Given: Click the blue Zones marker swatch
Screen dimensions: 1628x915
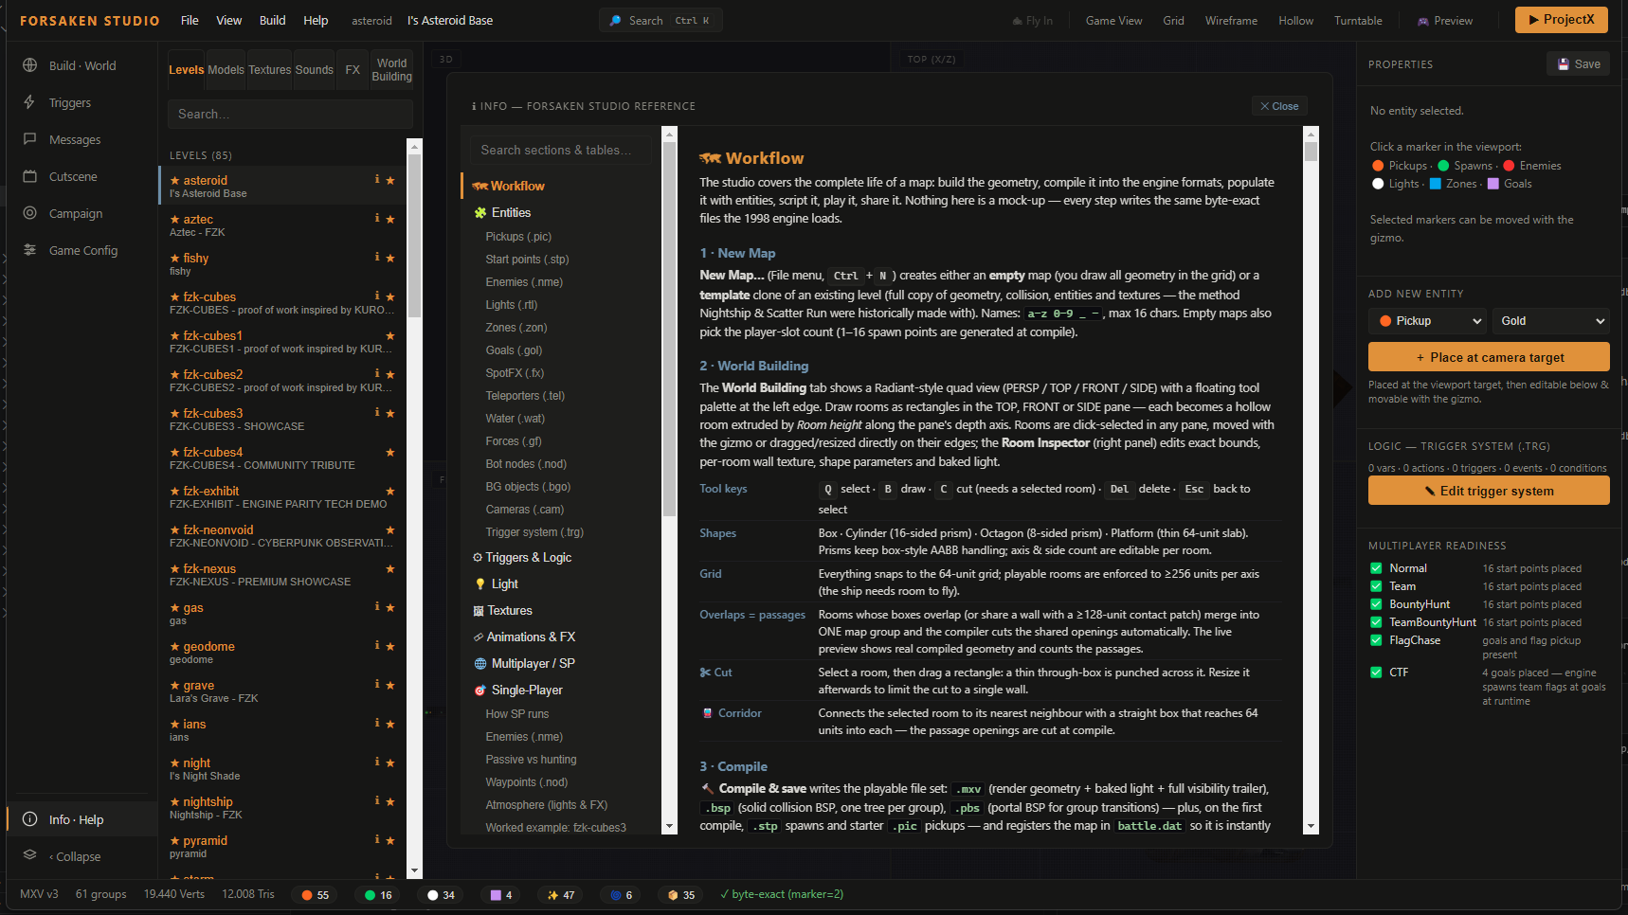Looking at the screenshot, I should pos(1435,184).
